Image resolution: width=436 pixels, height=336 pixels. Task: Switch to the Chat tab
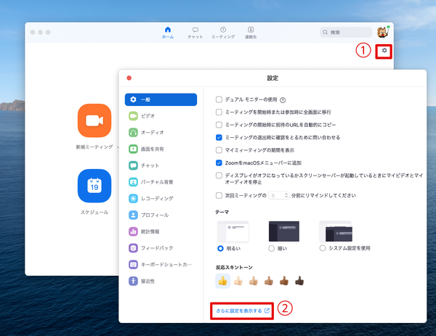[x=195, y=32]
